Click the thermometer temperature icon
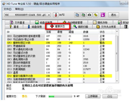Viewport: 129px width, 102px height. tap(56, 15)
